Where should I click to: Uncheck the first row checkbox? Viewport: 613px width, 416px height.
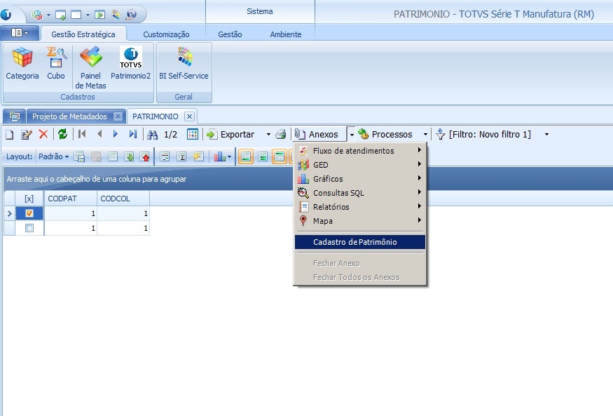(29, 213)
